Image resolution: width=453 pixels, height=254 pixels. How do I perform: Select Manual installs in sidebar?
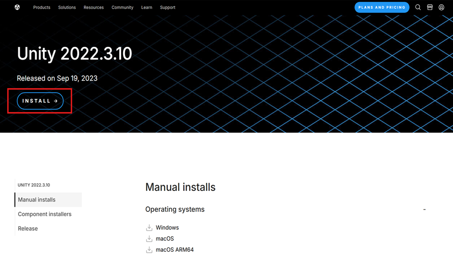[48, 200]
